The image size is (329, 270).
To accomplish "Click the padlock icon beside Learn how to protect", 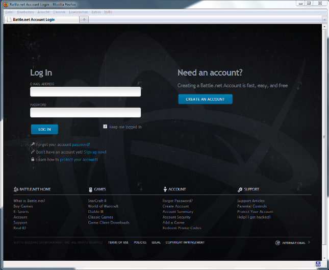I will [33, 159].
